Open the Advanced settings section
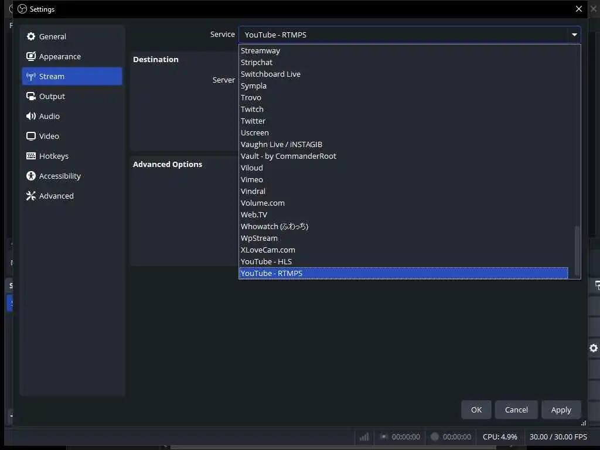The width and height of the screenshot is (600, 450). (x=72, y=196)
